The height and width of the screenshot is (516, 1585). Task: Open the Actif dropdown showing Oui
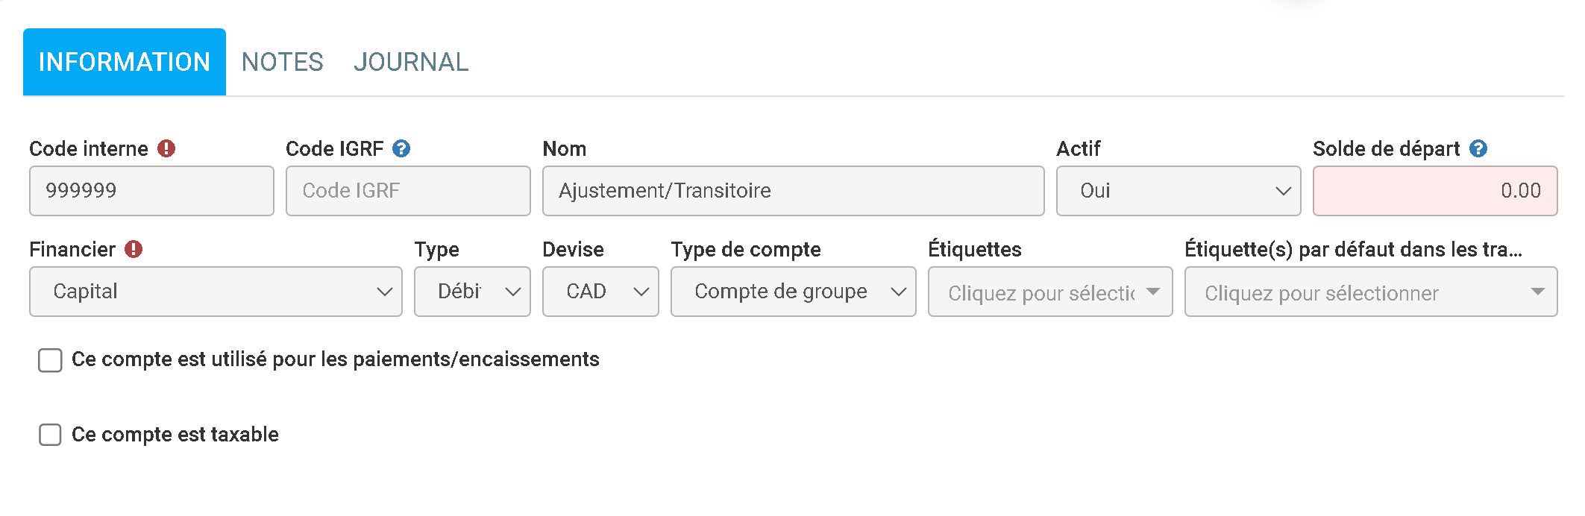pos(1178,191)
